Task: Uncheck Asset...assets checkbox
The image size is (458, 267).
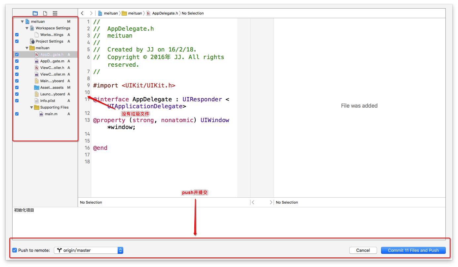Action: [17, 87]
